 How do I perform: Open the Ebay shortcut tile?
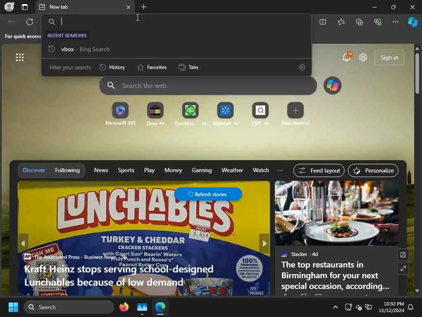(155, 114)
